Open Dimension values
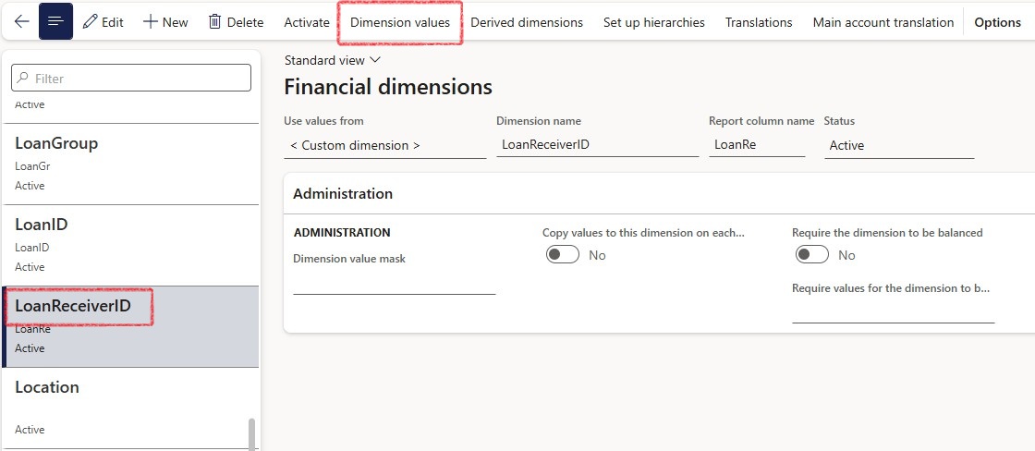 [400, 22]
